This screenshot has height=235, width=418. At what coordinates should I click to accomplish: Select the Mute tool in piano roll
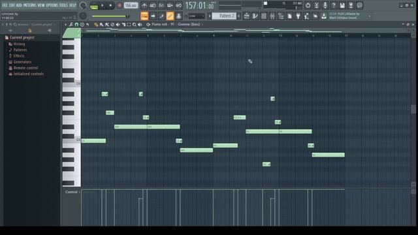[118, 25]
